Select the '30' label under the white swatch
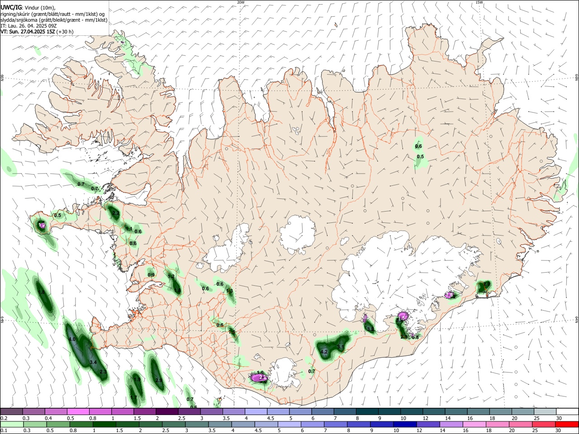 559,418
